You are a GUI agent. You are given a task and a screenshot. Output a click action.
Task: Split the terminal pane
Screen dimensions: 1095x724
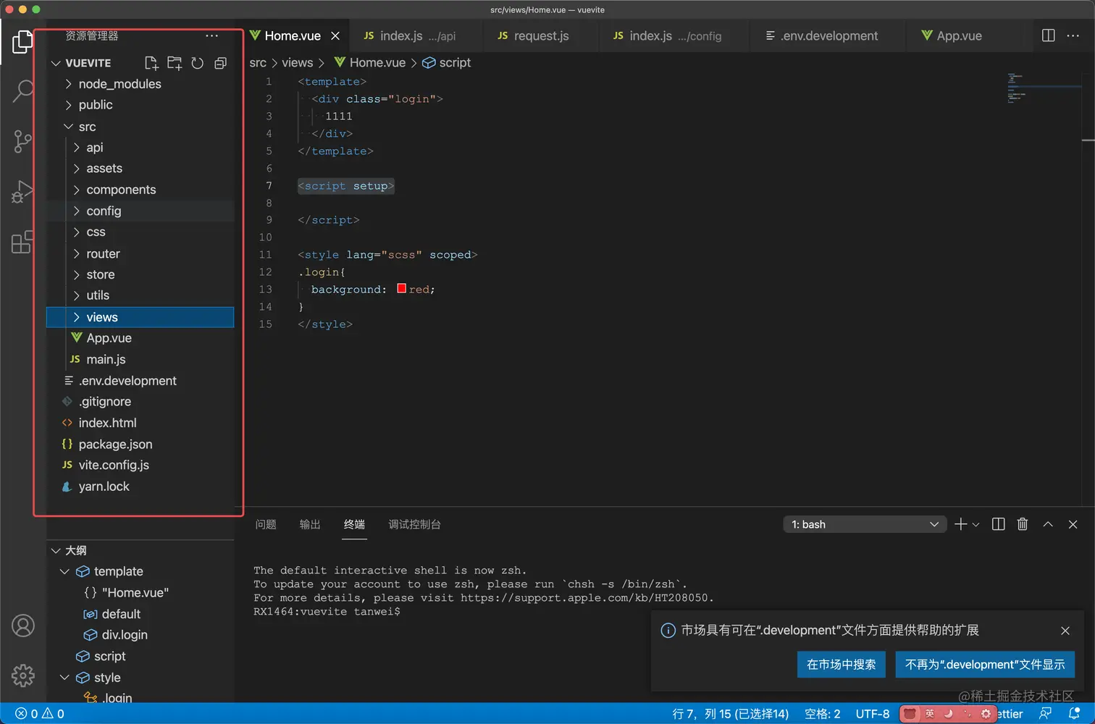click(x=998, y=524)
